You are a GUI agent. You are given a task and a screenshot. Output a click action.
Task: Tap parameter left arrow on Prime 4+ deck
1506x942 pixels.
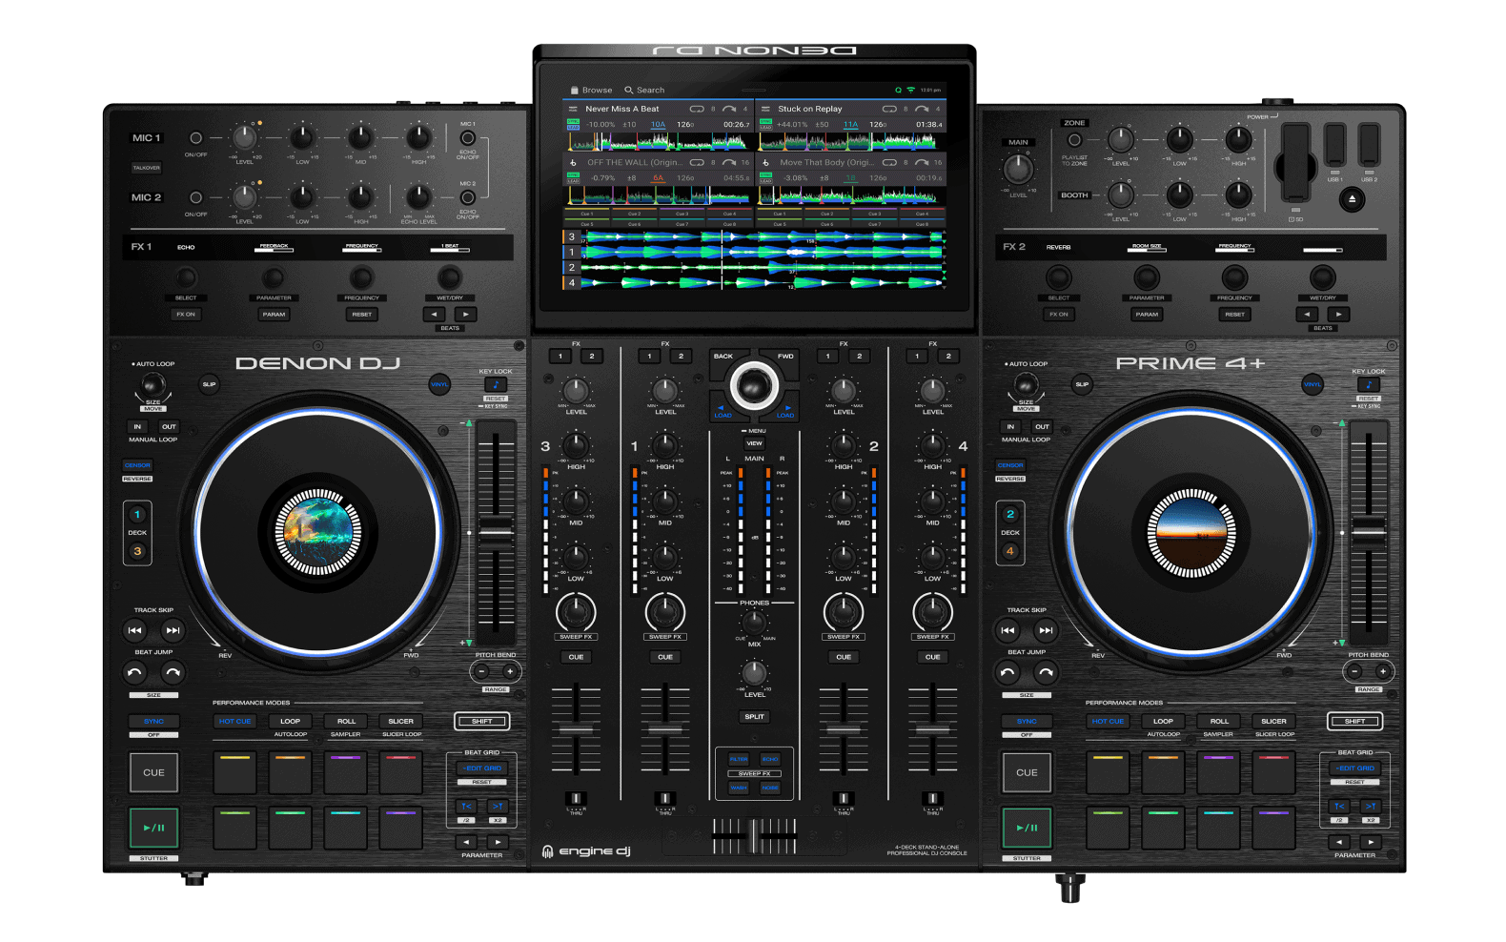(1339, 842)
